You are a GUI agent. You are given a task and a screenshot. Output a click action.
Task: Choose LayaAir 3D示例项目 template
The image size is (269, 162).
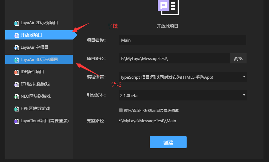[39, 59]
